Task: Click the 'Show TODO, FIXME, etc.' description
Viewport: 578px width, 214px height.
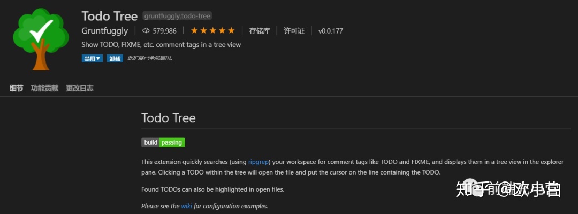Action: click(x=161, y=45)
